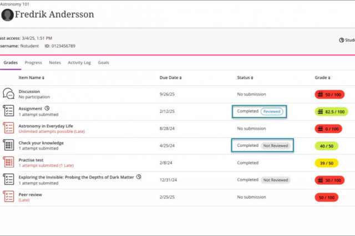Click the Check your knowledge test icon

tap(9, 145)
